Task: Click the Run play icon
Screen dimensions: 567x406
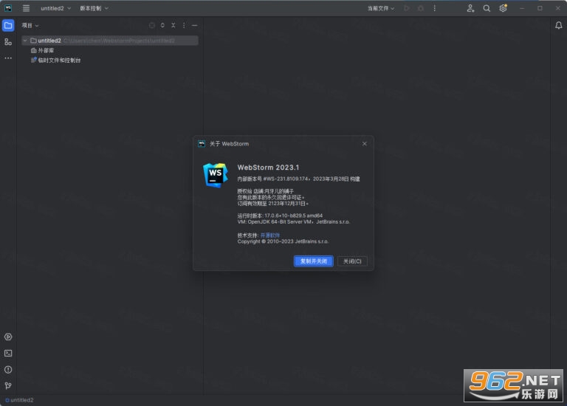Action: [407, 8]
